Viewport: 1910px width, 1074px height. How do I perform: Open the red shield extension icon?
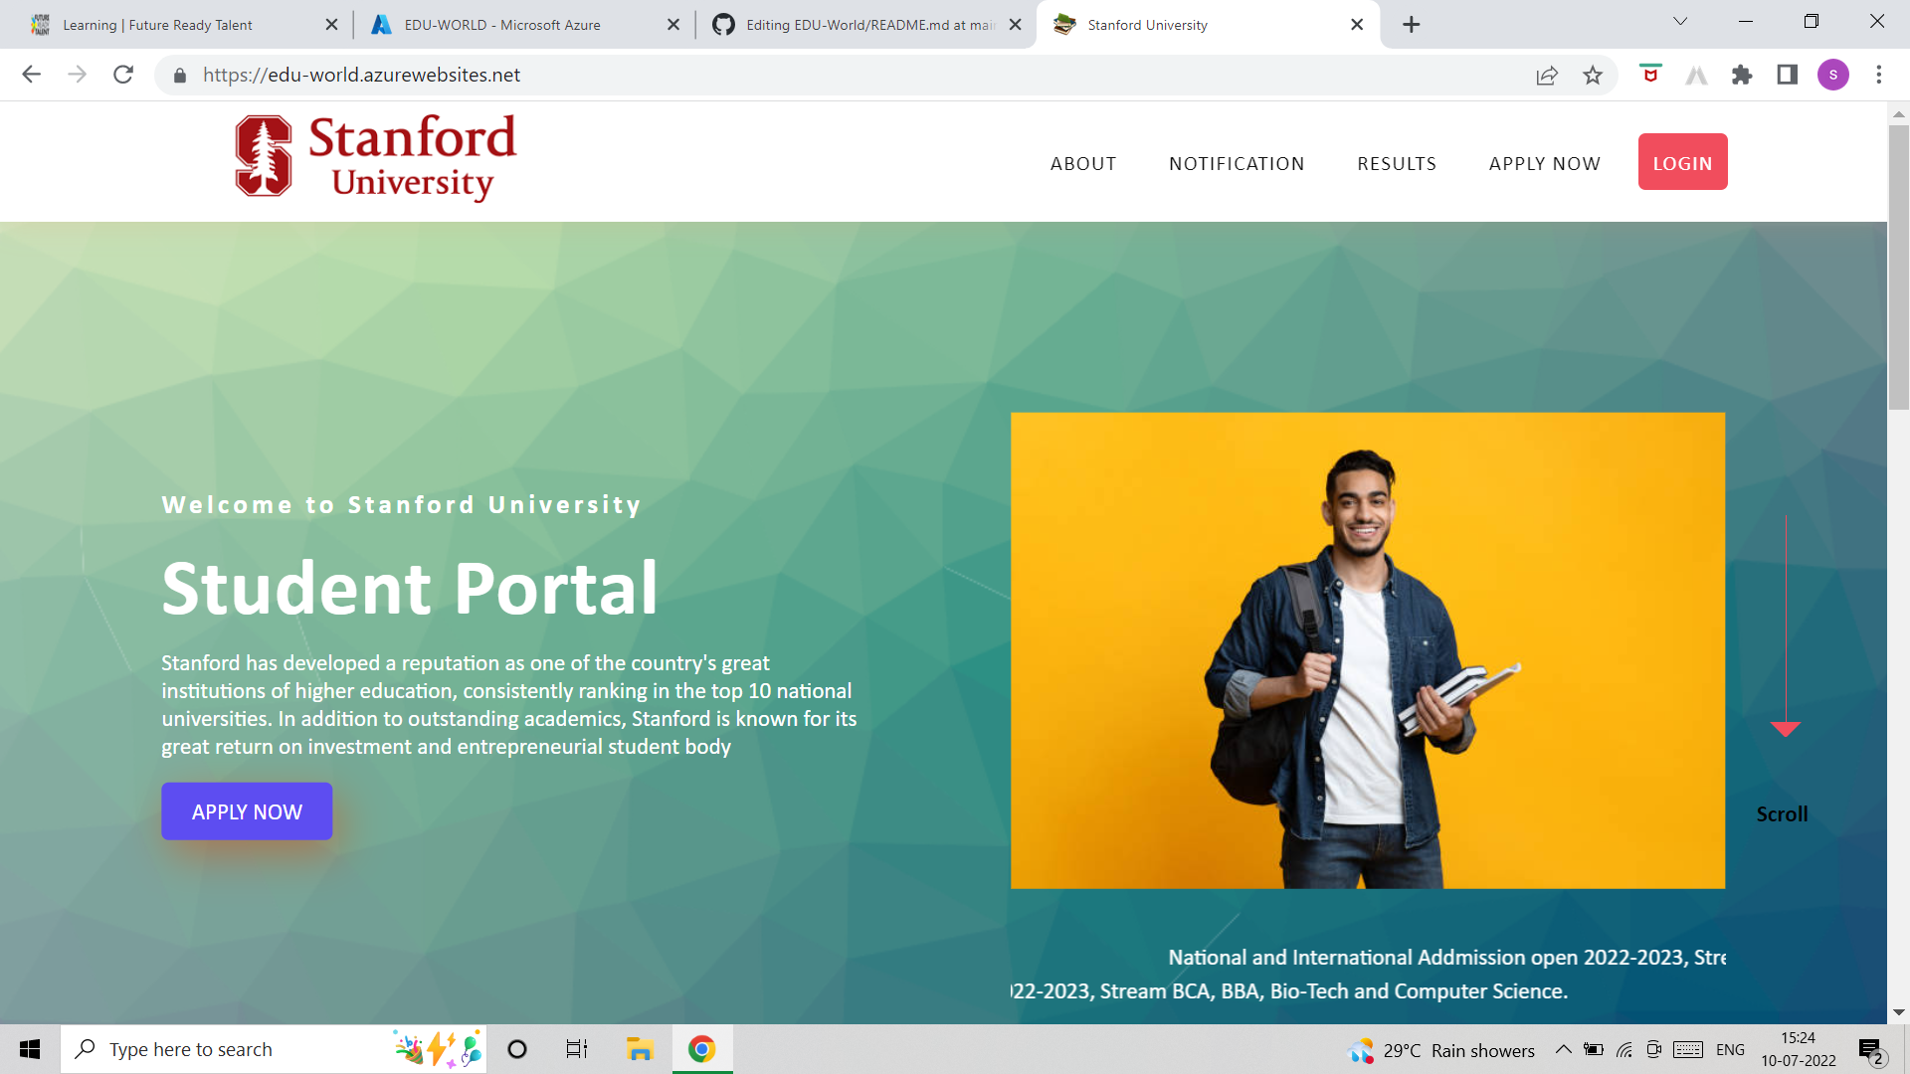coord(1651,75)
